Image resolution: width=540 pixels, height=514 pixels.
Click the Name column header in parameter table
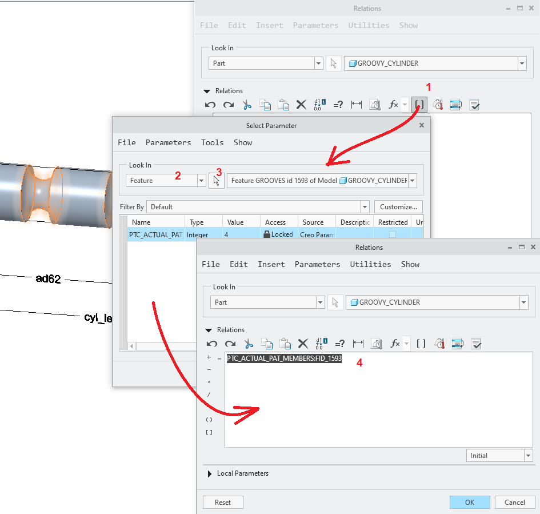tap(155, 222)
